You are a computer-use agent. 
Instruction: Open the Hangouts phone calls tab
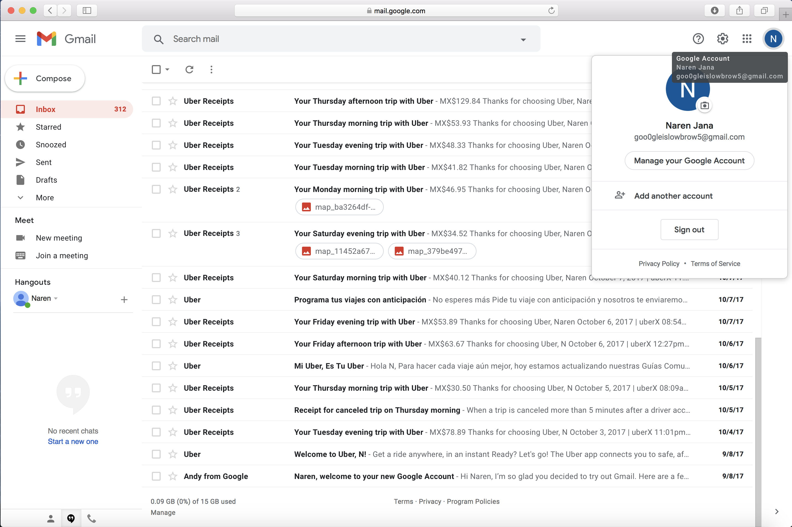[x=91, y=518]
